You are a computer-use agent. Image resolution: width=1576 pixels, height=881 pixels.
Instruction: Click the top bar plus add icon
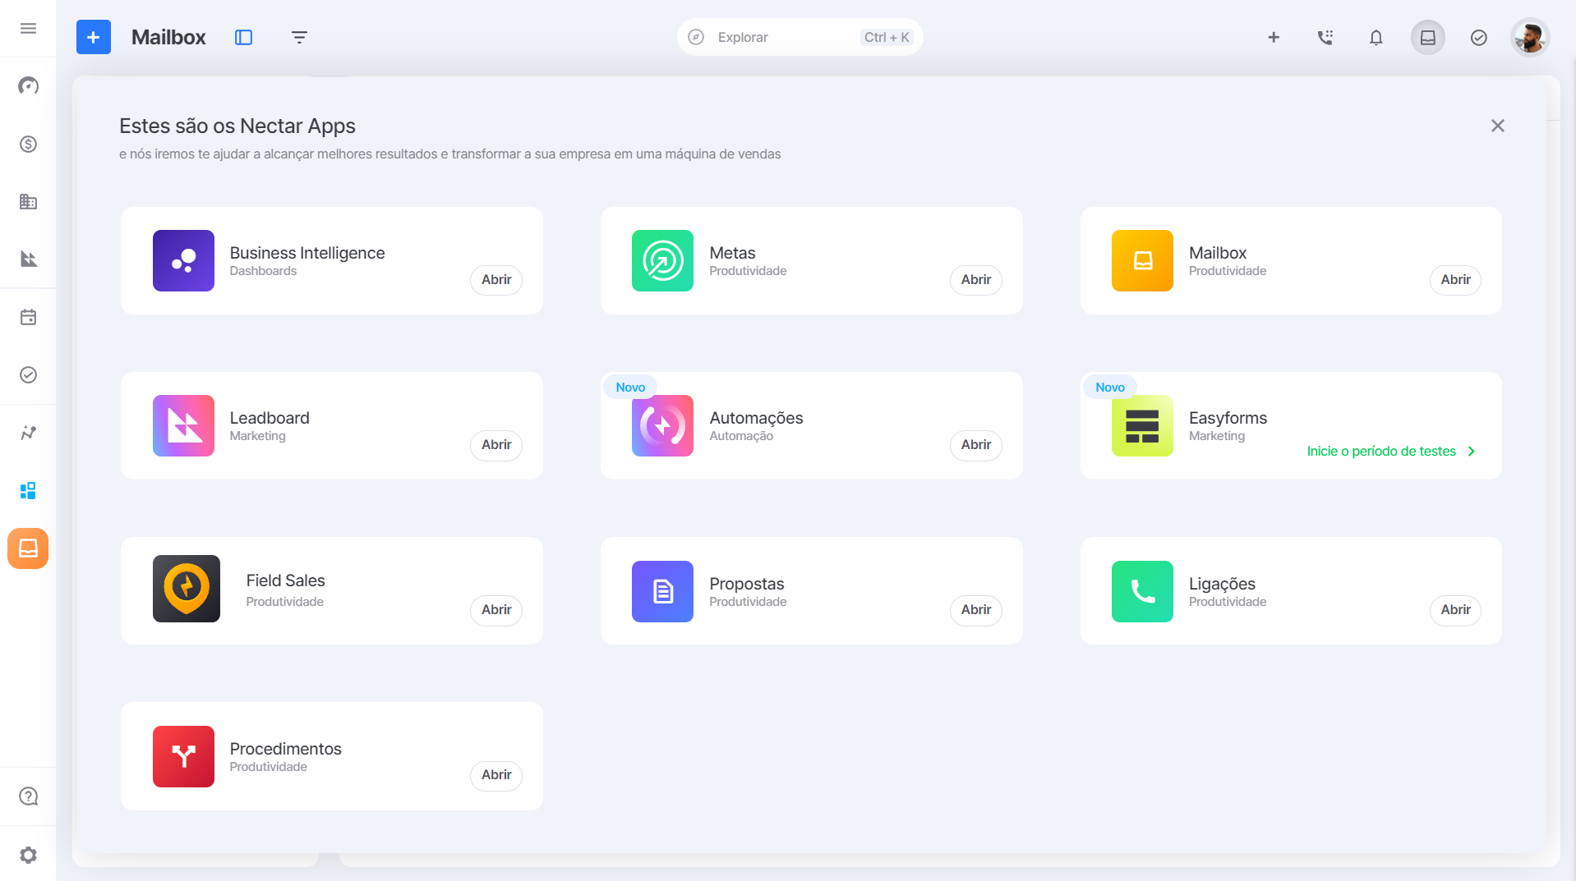(1274, 37)
